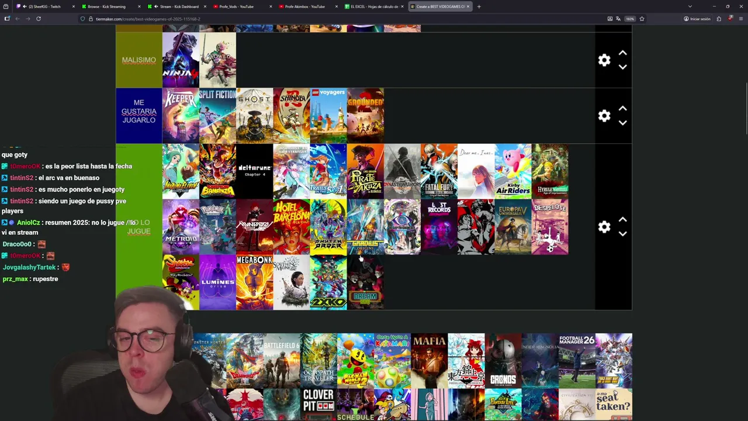Select the Deltarune Chapter 4 tile

click(254, 171)
